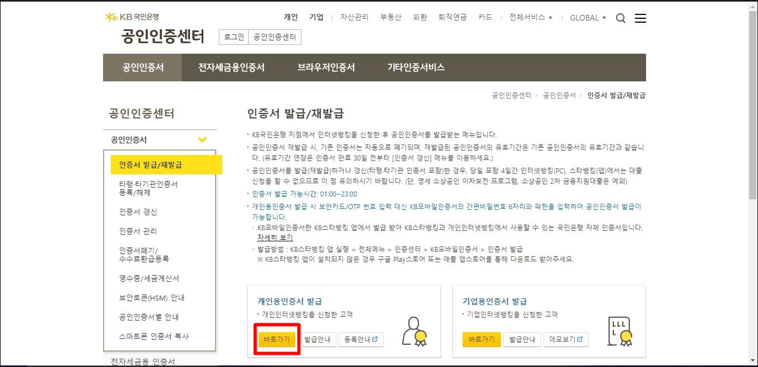The height and width of the screenshot is (367, 758).
Task: Click 바로가기 under 개인용인증서 발급
Action: click(x=277, y=339)
